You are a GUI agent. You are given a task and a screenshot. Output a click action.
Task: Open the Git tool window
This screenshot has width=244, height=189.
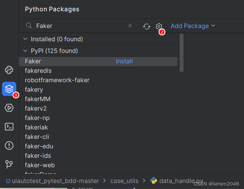9,164
